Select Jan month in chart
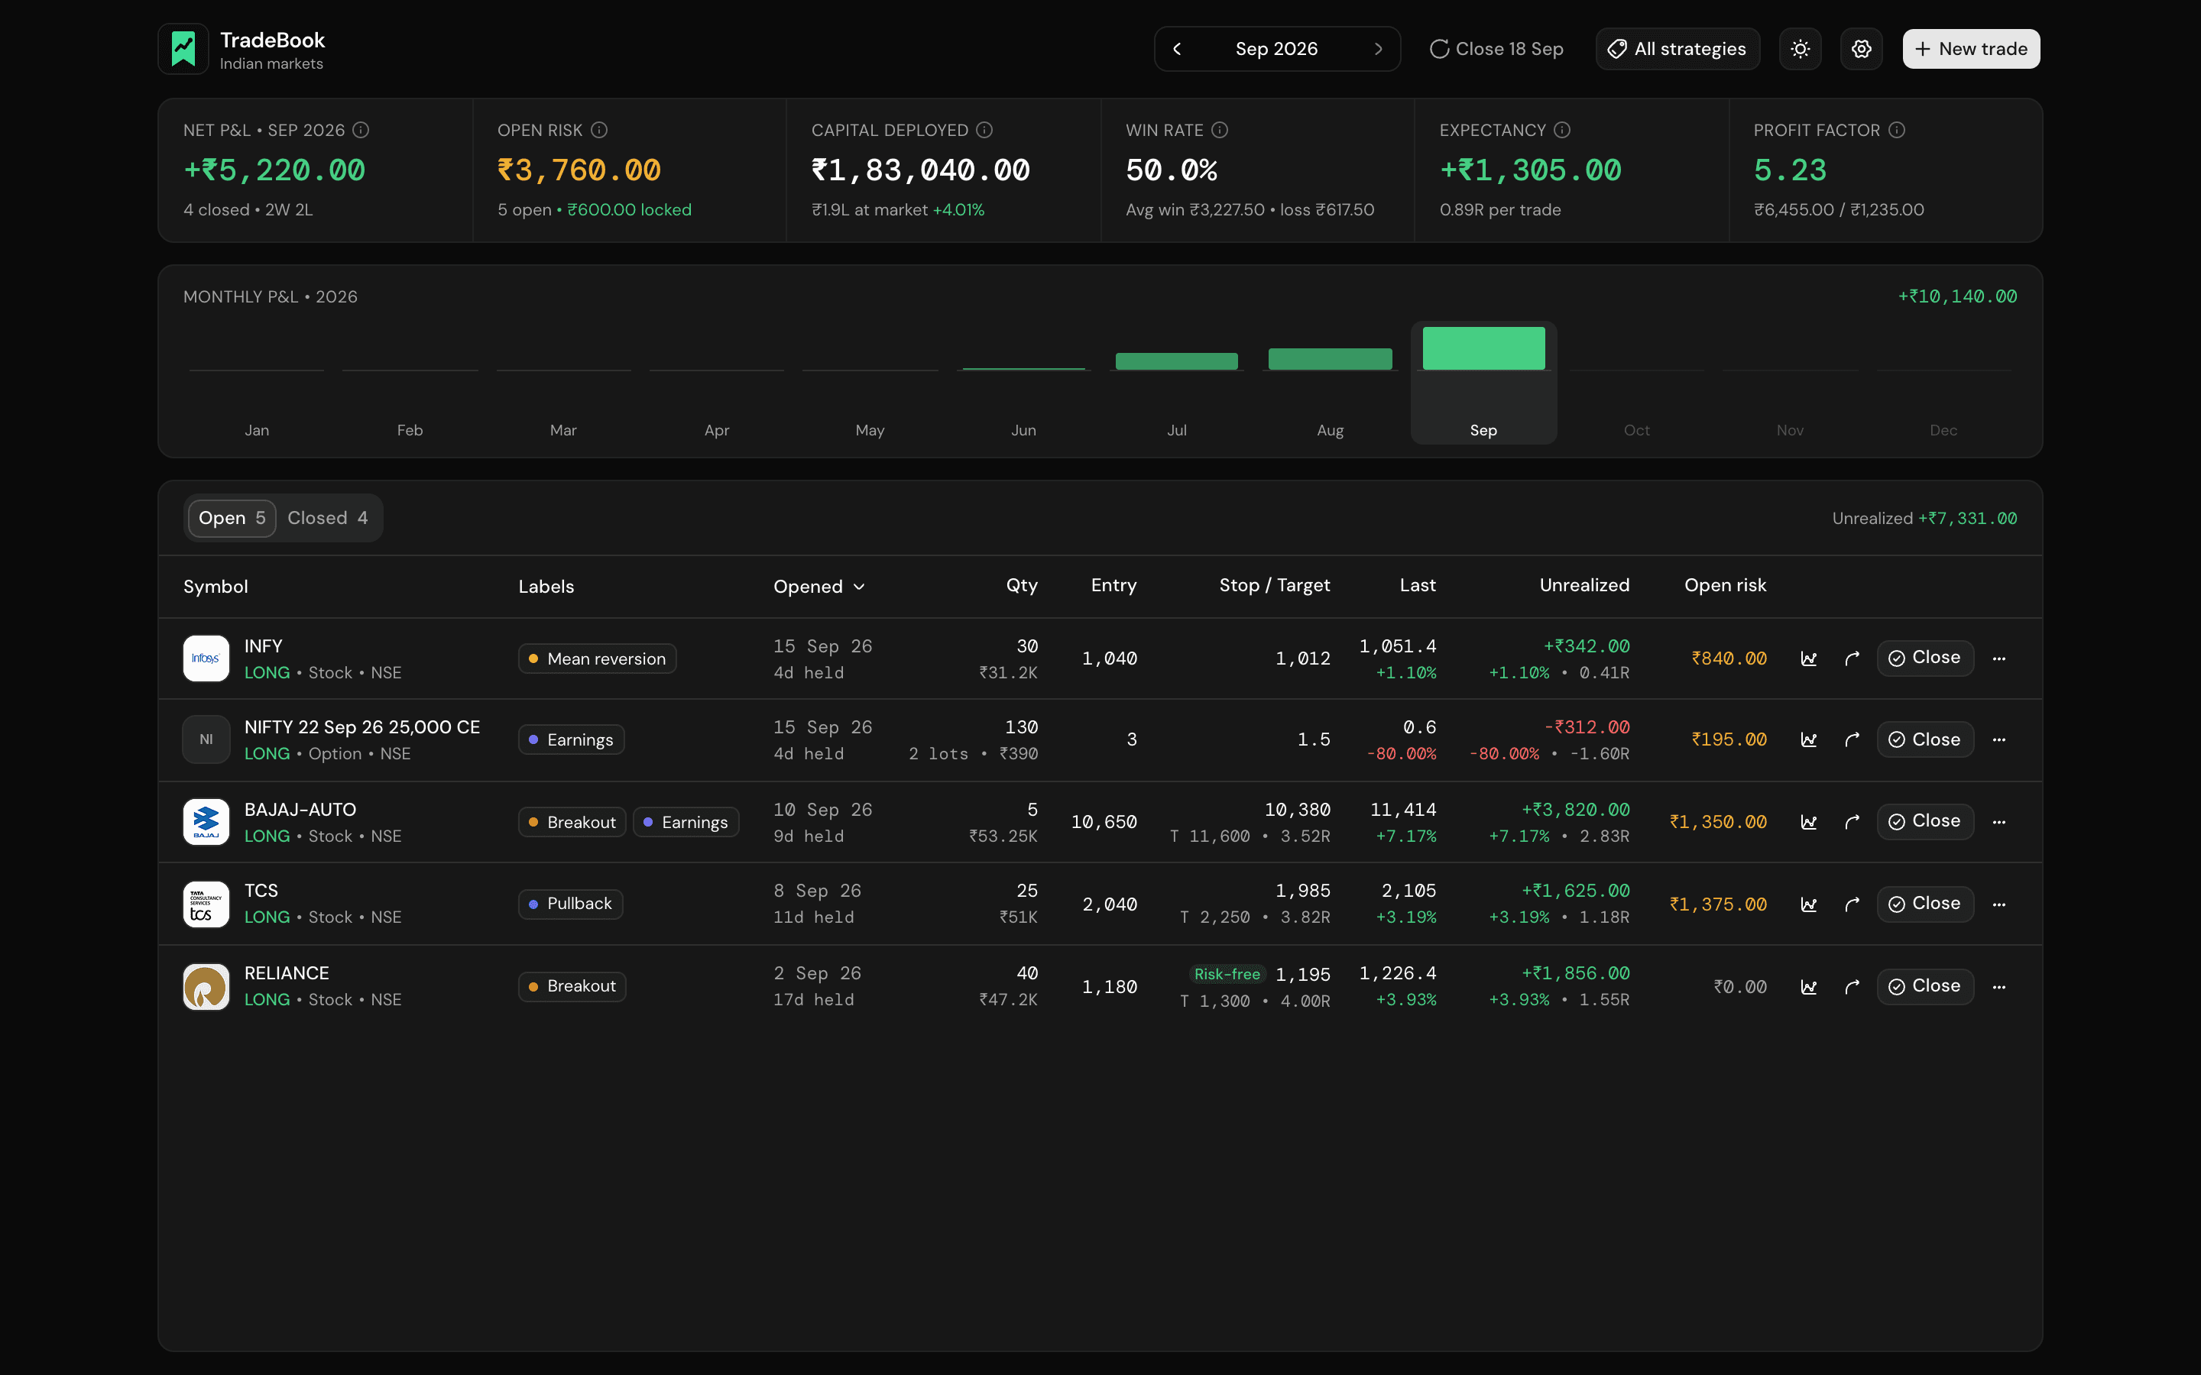 [257, 383]
